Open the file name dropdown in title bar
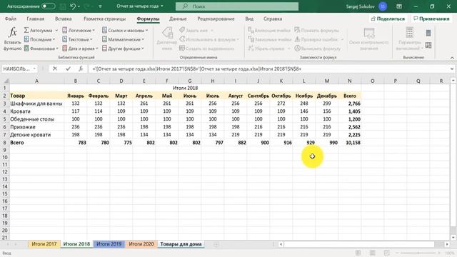This screenshot has height=257, width=457. pos(162,6)
